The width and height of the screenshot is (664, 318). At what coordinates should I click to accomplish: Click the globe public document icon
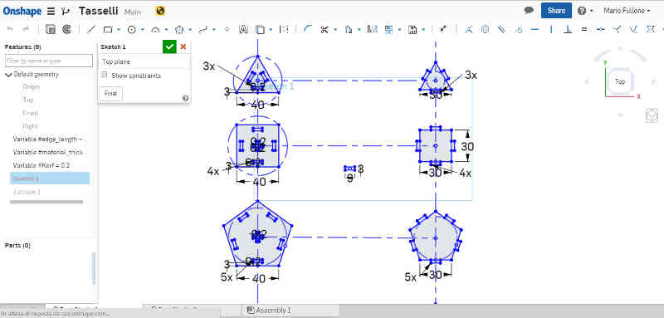[160, 11]
